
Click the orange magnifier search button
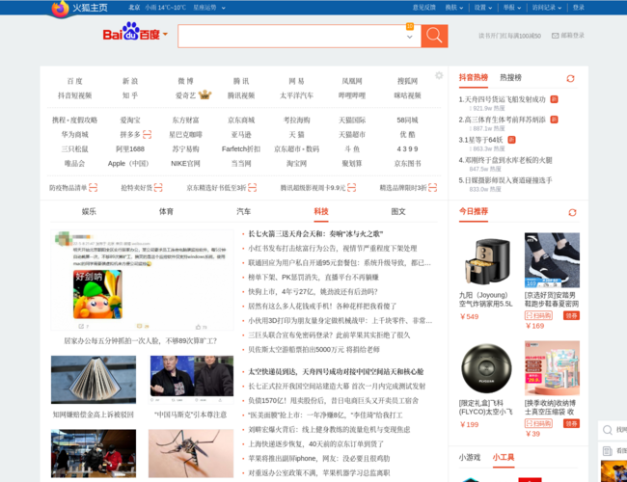(x=434, y=36)
